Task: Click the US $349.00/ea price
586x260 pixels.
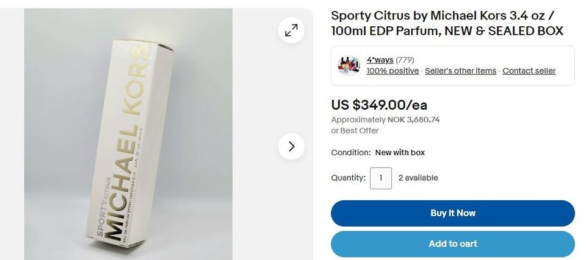Action: tap(379, 105)
